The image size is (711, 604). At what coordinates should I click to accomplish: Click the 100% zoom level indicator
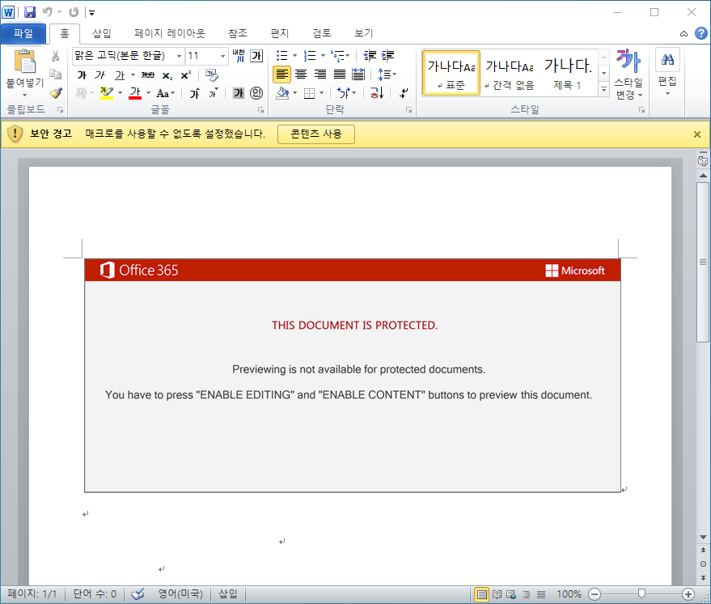569,594
